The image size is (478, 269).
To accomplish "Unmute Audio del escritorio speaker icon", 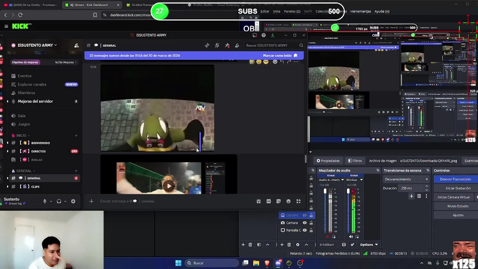I will tap(328, 236).
